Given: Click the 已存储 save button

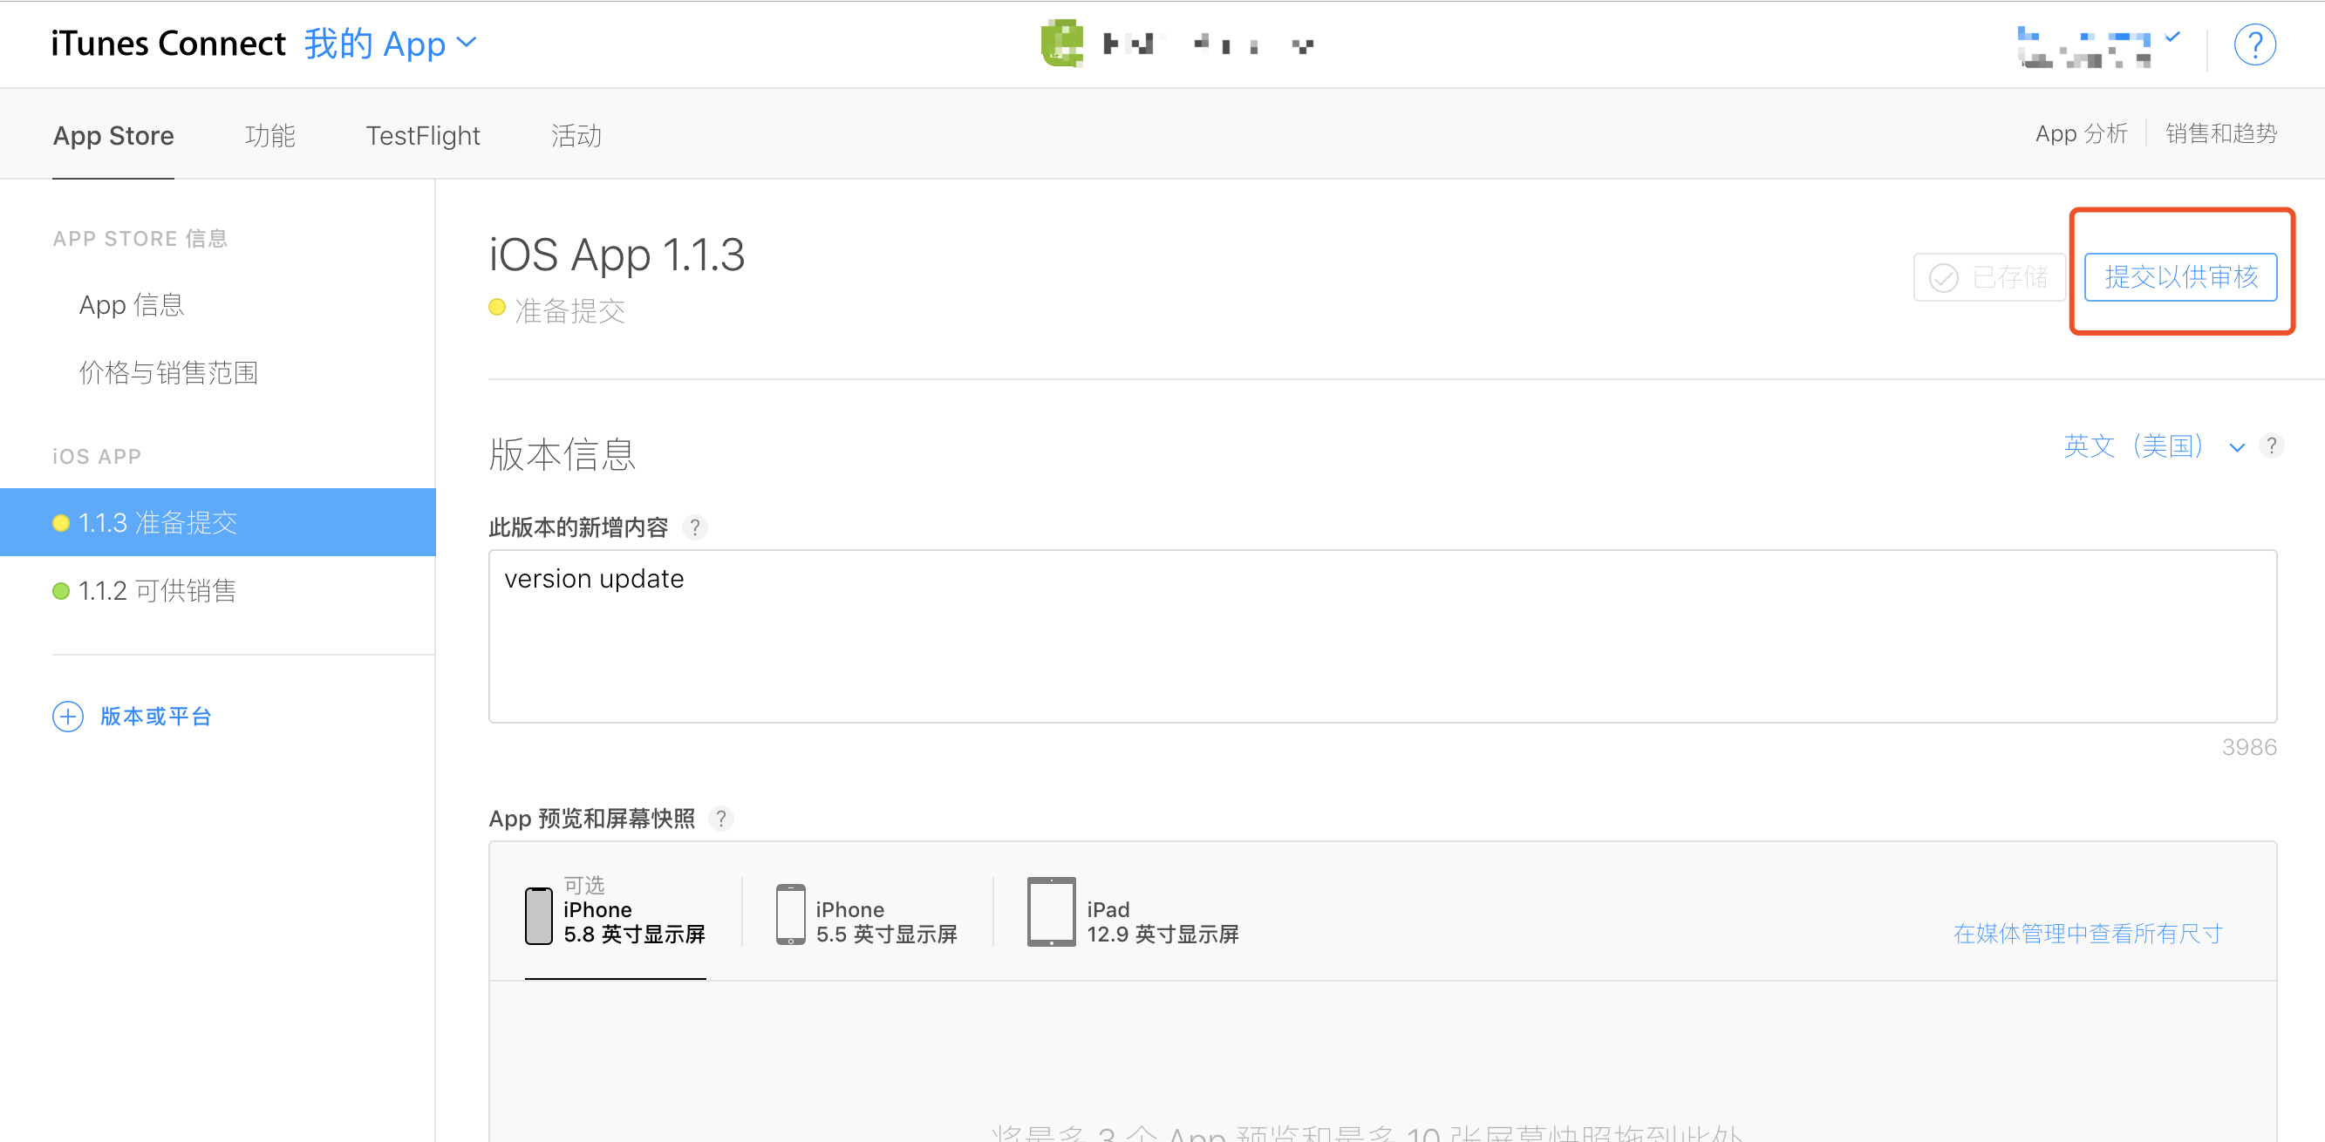Looking at the screenshot, I should (1988, 277).
